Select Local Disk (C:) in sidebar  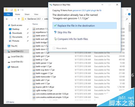coord(16,51)
